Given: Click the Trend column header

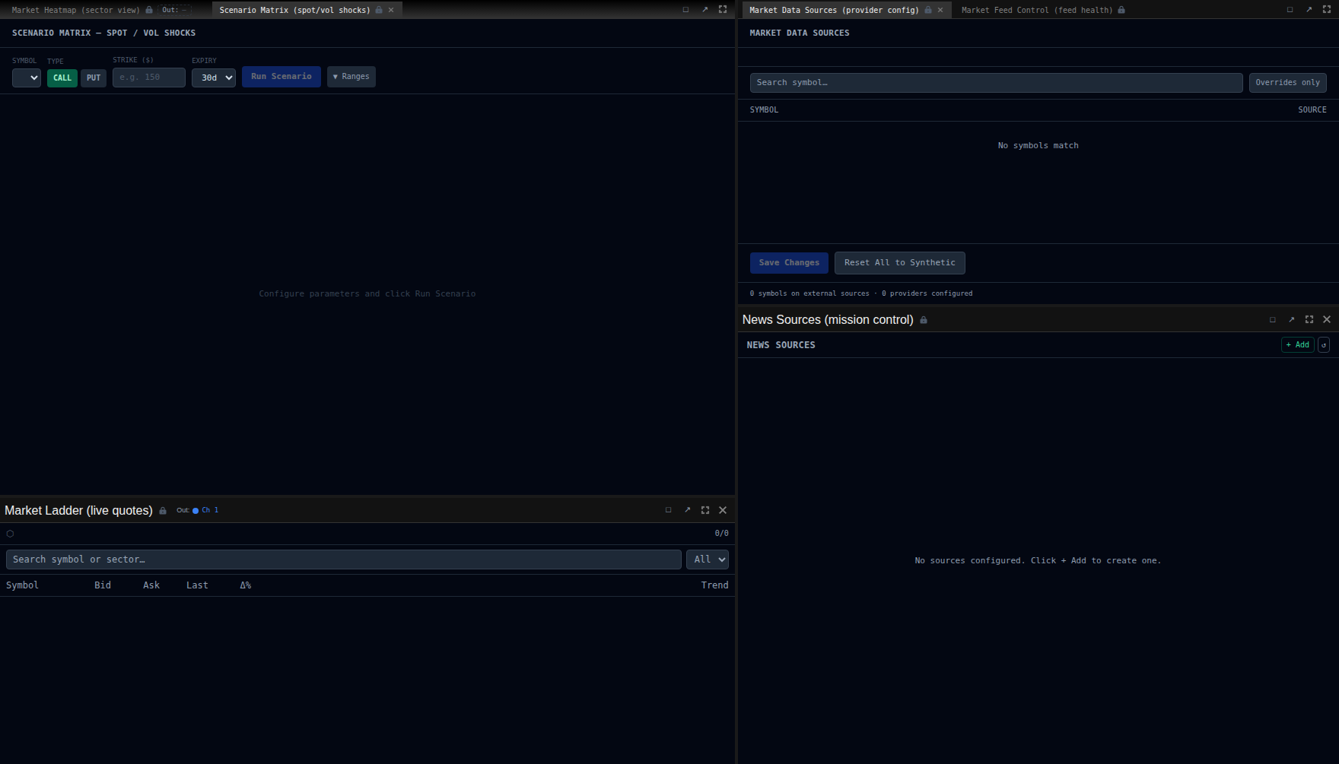Looking at the screenshot, I should (715, 585).
